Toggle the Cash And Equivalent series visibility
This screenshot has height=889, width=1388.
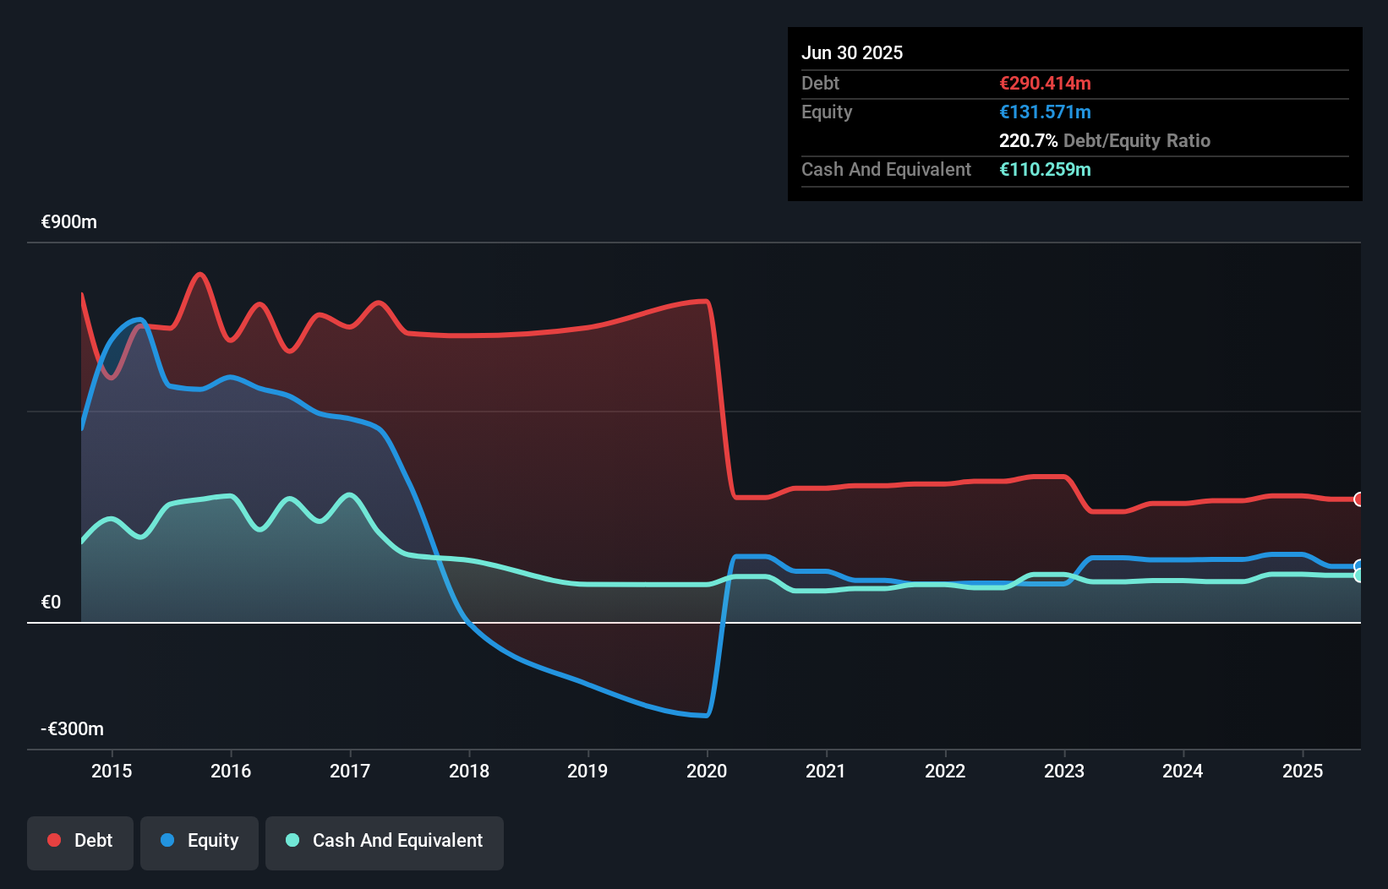click(x=385, y=841)
